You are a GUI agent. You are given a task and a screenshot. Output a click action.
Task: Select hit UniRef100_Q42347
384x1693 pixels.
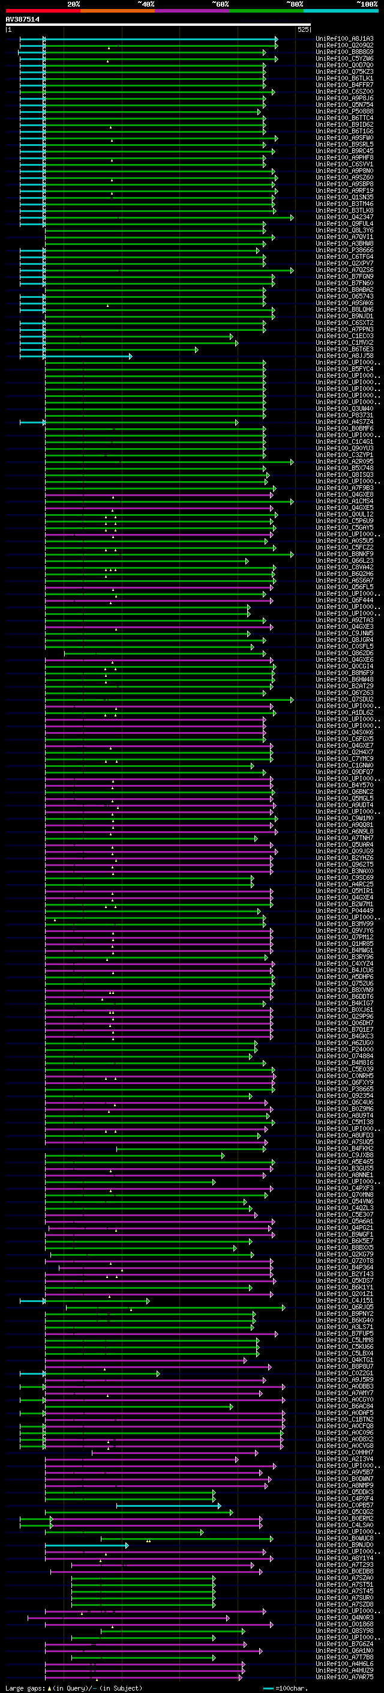344,217
